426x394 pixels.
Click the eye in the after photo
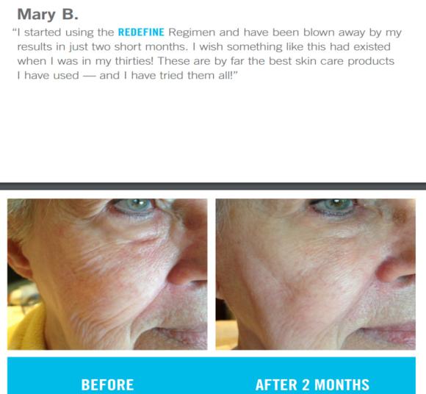point(333,207)
